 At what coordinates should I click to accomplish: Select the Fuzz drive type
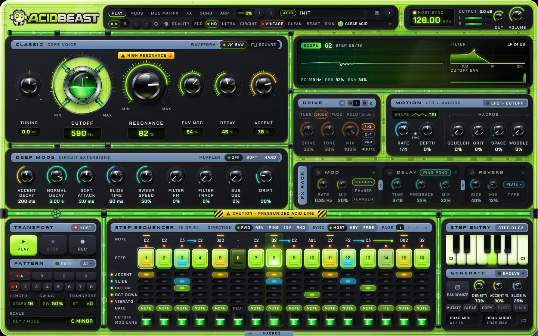(337, 115)
